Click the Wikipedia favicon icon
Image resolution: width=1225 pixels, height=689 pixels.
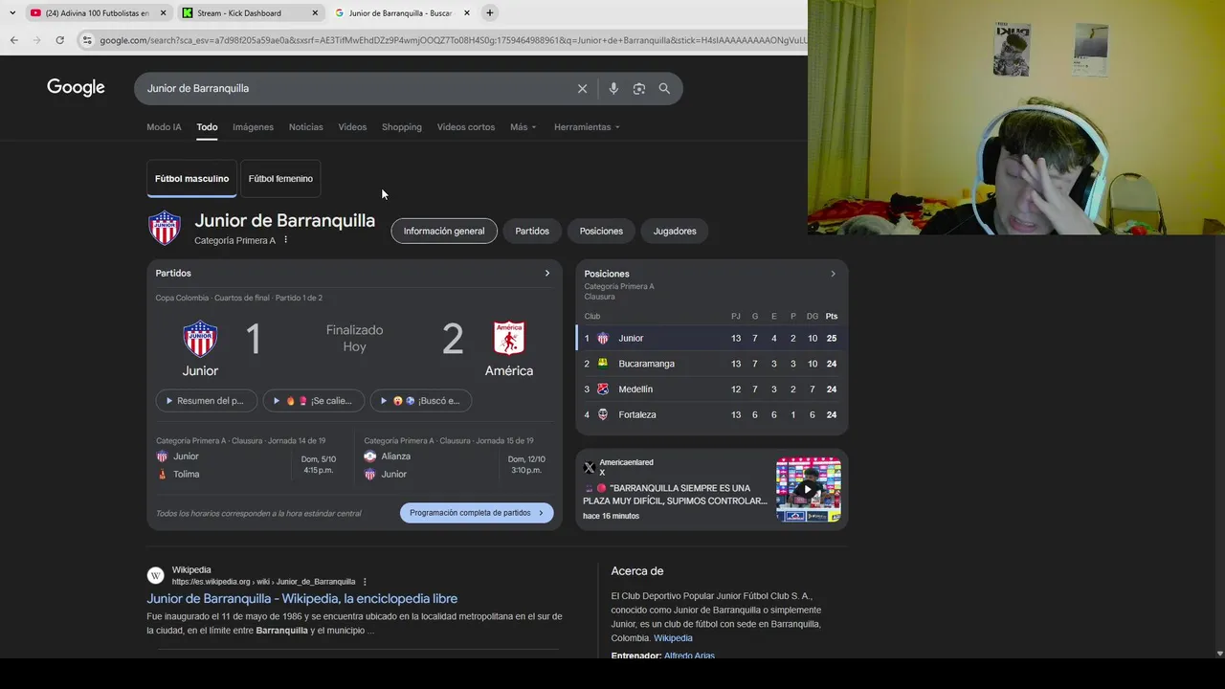[x=155, y=575]
